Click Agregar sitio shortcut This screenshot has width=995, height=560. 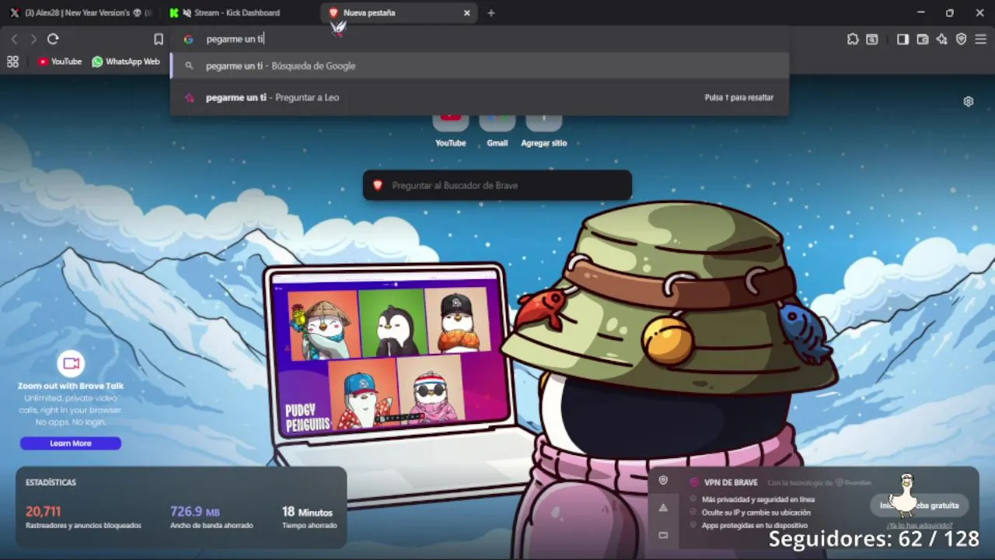tap(544, 130)
